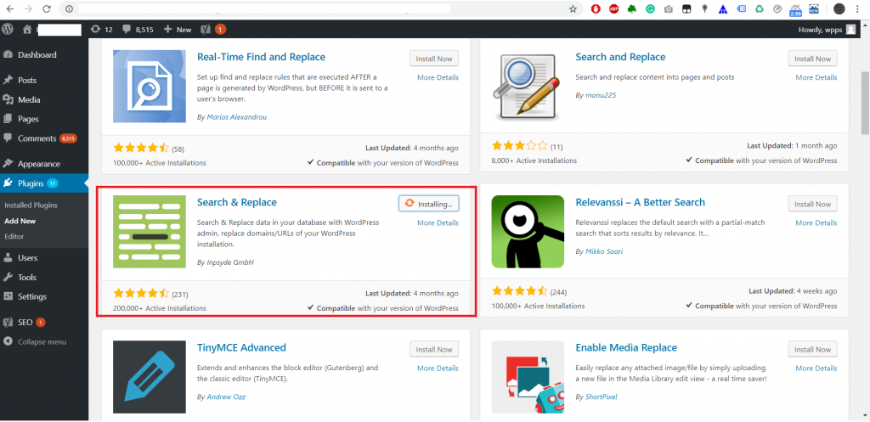870x422 pixels.
Task: Install manu225's Search and Replace plugin
Action: tap(812, 59)
